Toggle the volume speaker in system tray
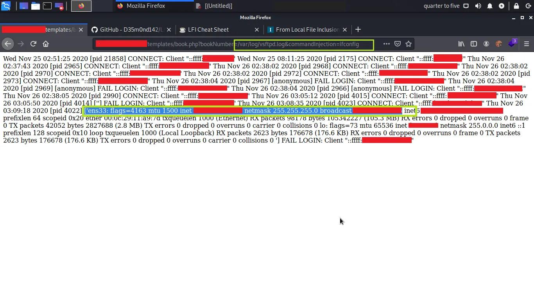The width and height of the screenshot is (534, 300). [x=478, y=6]
